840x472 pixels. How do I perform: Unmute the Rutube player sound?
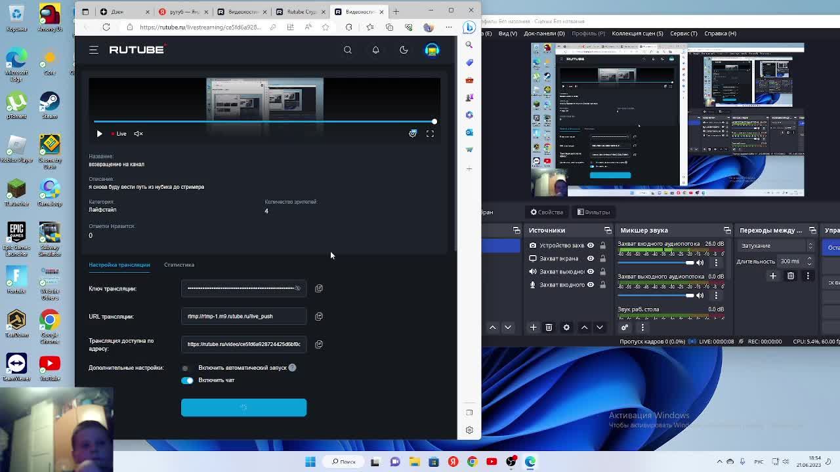pyautogui.click(x=138, y=134)
